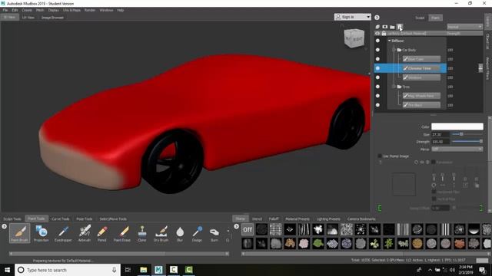This screenshot has height=276, width=492.
Task: Switch to the UV View tab
Action: click(28, 18)
